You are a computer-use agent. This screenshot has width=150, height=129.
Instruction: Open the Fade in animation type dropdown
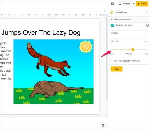point(129,33)
